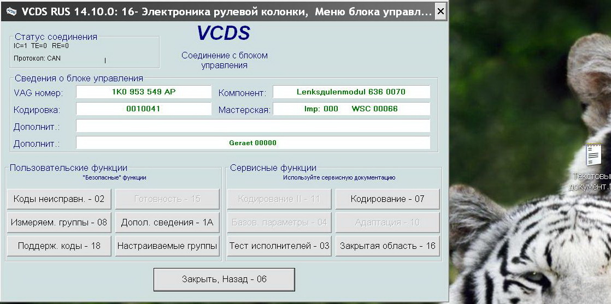611x304 pixels.
Task: Click the "Компонент:" label
Action: pos(242,93)
